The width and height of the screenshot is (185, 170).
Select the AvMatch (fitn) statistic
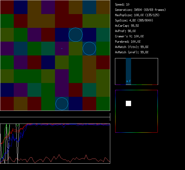click(132, 47)
